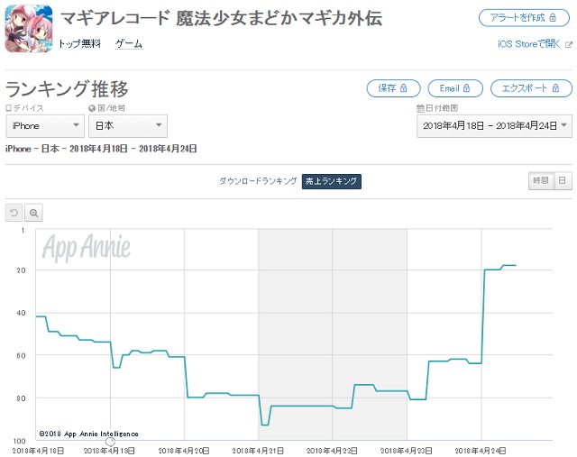This screenshot has width=577, height=457.
Task: Click the Email button
Action: pyautogui.click(x=455, y=88)
